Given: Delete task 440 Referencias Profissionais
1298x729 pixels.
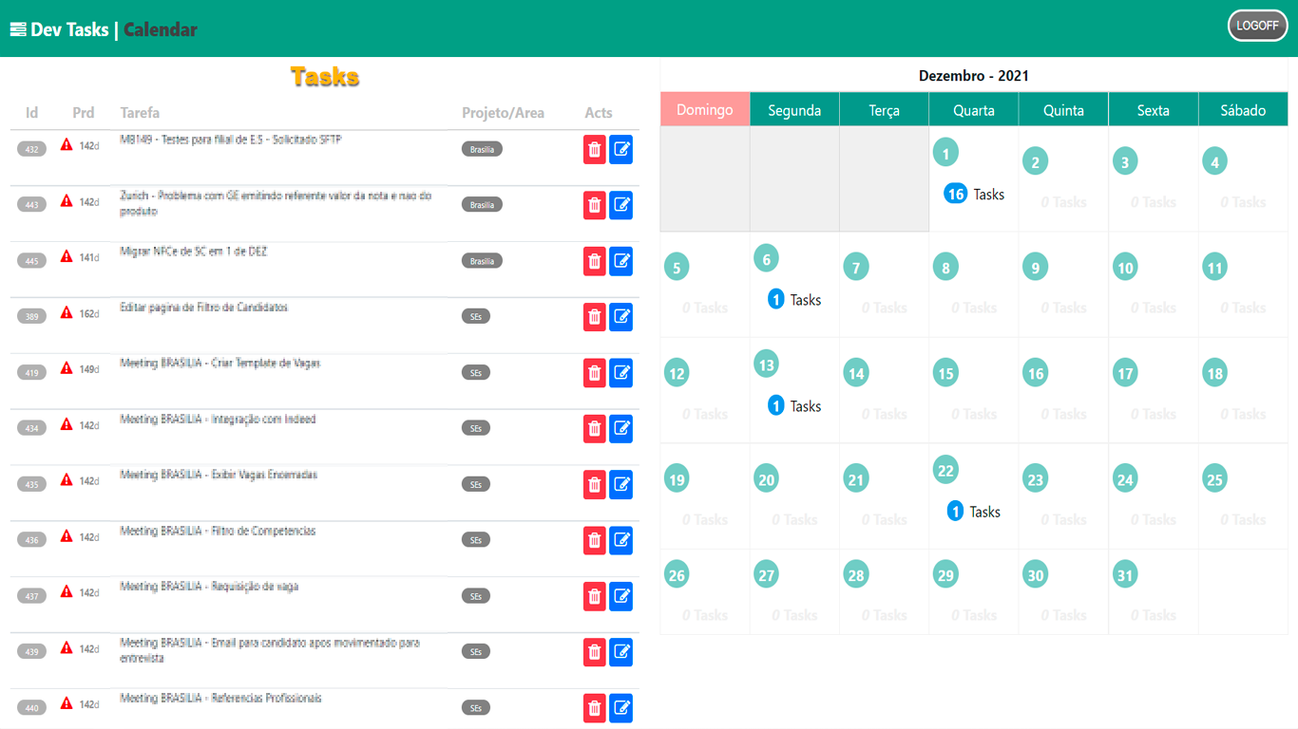Looking at the screenshot, I should [594, 708].
